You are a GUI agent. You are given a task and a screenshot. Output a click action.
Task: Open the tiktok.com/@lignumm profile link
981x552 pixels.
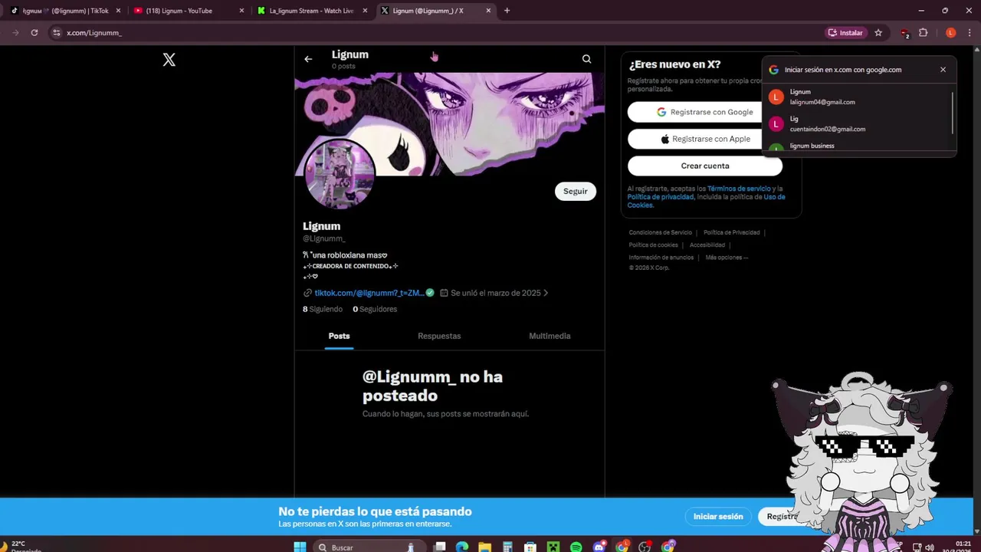click(x=369, y=293)
